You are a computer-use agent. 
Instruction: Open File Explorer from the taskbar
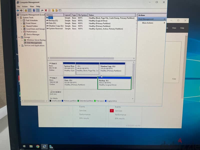tap(31, 146)
